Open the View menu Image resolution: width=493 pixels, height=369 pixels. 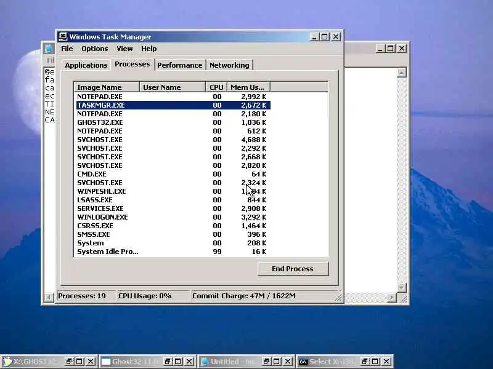(124, 49)
